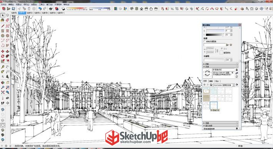Click the Save floppy disk icon
The image size is (273, 149).
click(13, 9)
